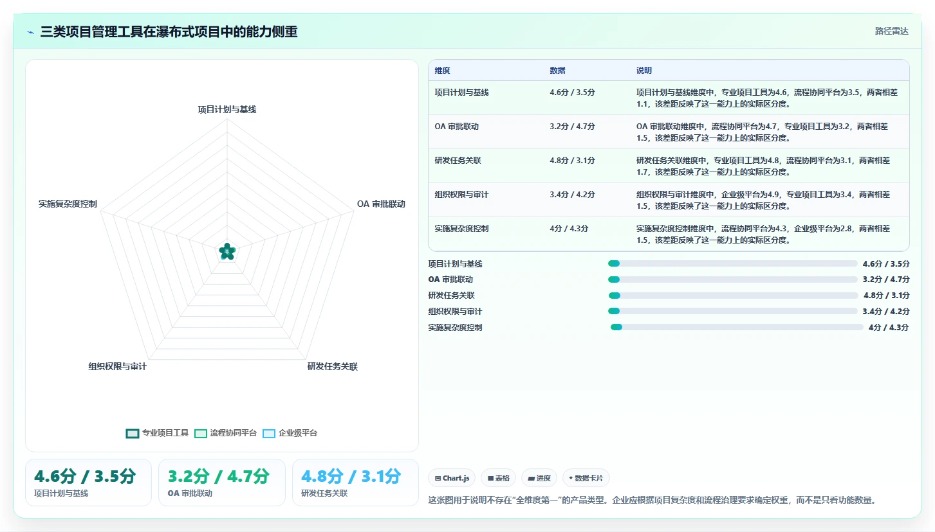This screenshot has width=935, height=532.
Task: Click the 组织权限与审计 progress row label
Action: 455,311
